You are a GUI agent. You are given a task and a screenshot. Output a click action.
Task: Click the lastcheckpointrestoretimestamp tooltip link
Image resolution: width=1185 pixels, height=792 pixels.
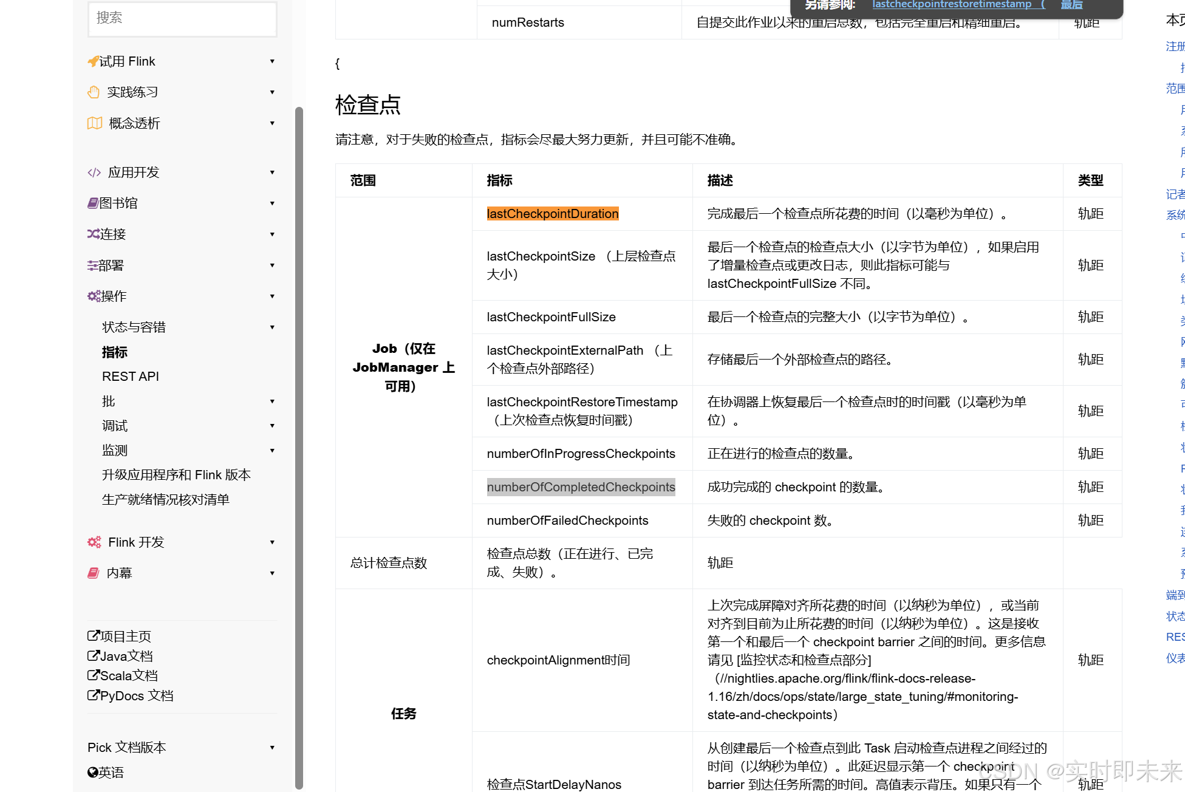952,5
